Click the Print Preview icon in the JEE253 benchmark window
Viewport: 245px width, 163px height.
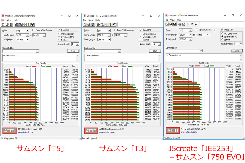184,24
